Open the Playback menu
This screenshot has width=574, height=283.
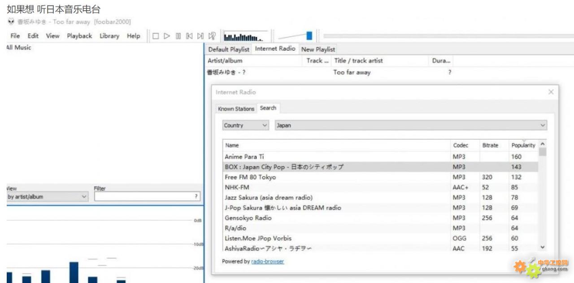(79, 36)
